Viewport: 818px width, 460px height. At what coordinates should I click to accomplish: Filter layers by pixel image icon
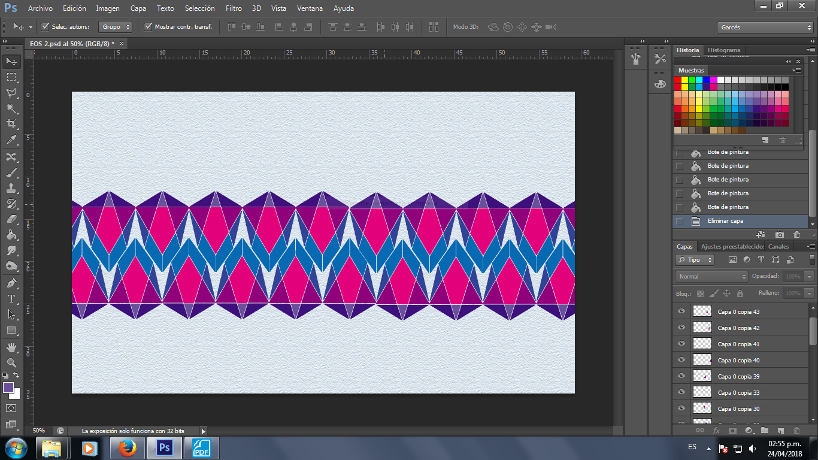[732, 260]
